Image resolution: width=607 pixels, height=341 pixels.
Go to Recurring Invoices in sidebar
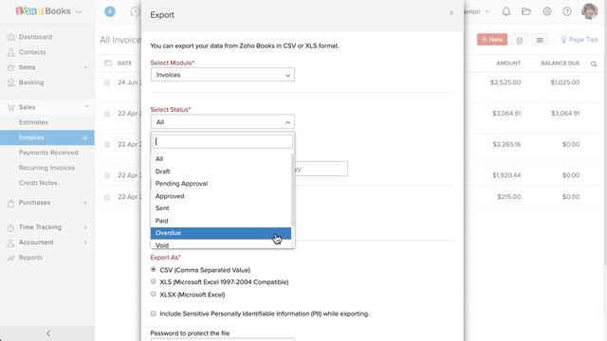(x=46, y=168)
